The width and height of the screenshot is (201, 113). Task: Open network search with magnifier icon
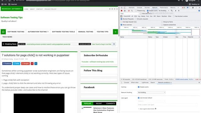tap(132, 11)
